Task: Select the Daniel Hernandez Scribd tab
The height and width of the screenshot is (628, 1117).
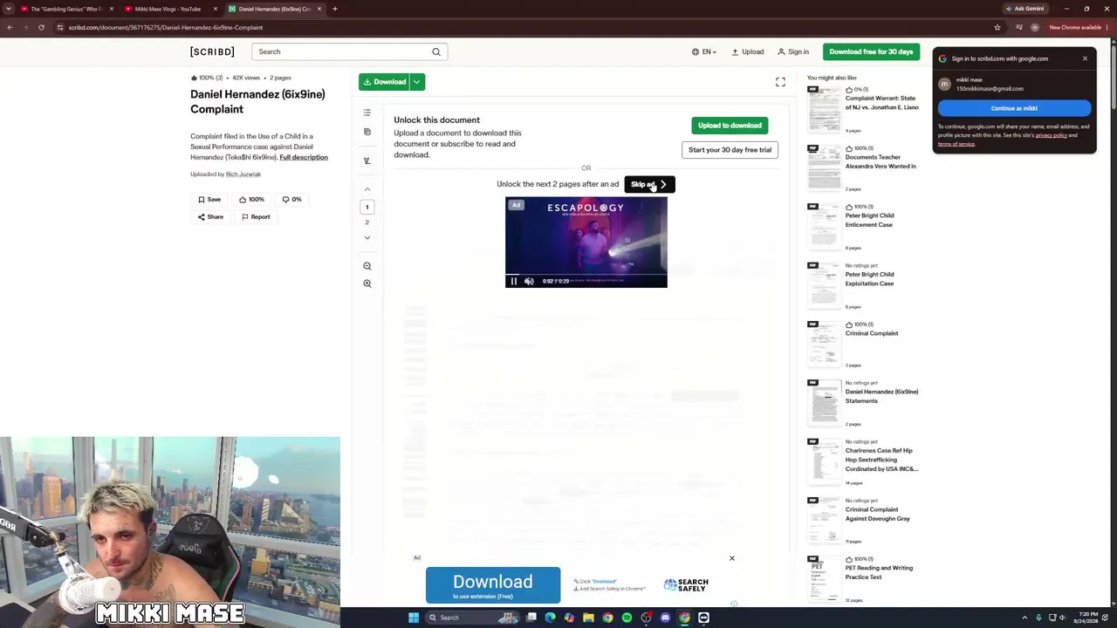Action: [274, 9]
